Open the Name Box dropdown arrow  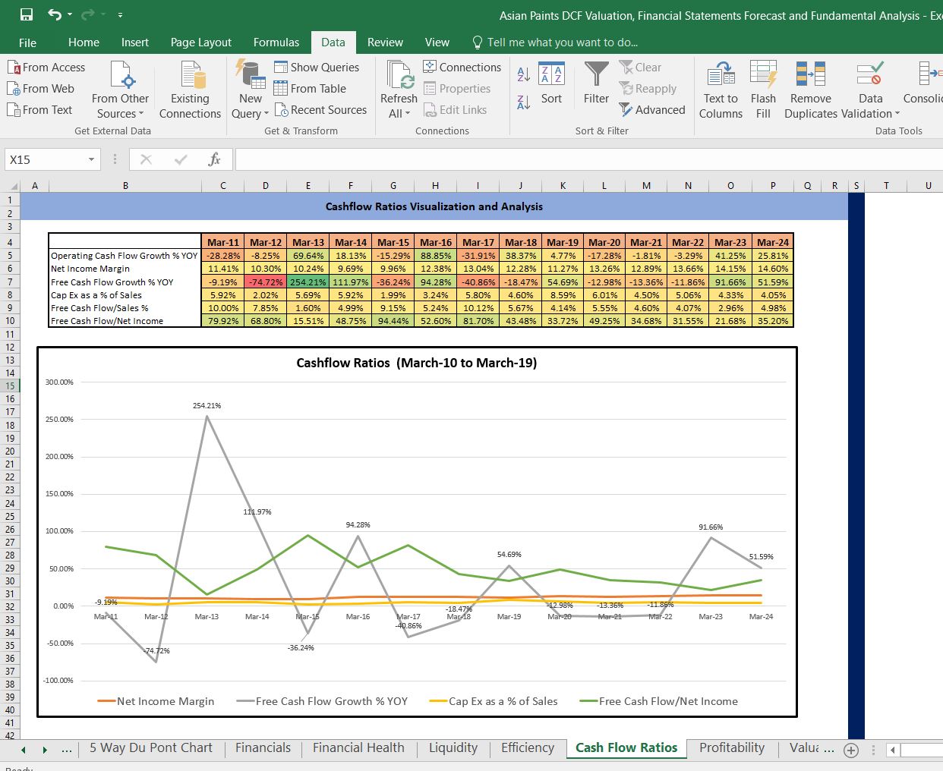point(91,159)
